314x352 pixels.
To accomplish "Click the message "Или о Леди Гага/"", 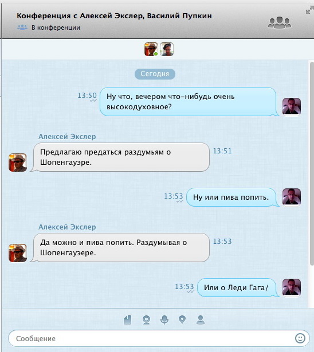I will 237,287.
